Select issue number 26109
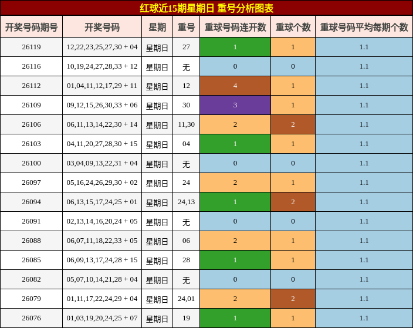The width and height of the screenshot is (413, 328). tap(31, 105)
